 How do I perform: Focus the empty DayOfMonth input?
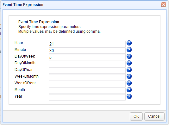(x=87, y=64)
